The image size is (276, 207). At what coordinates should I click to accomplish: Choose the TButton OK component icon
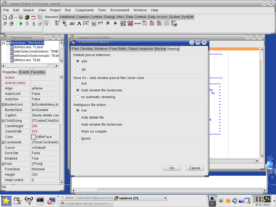(72, 23)
